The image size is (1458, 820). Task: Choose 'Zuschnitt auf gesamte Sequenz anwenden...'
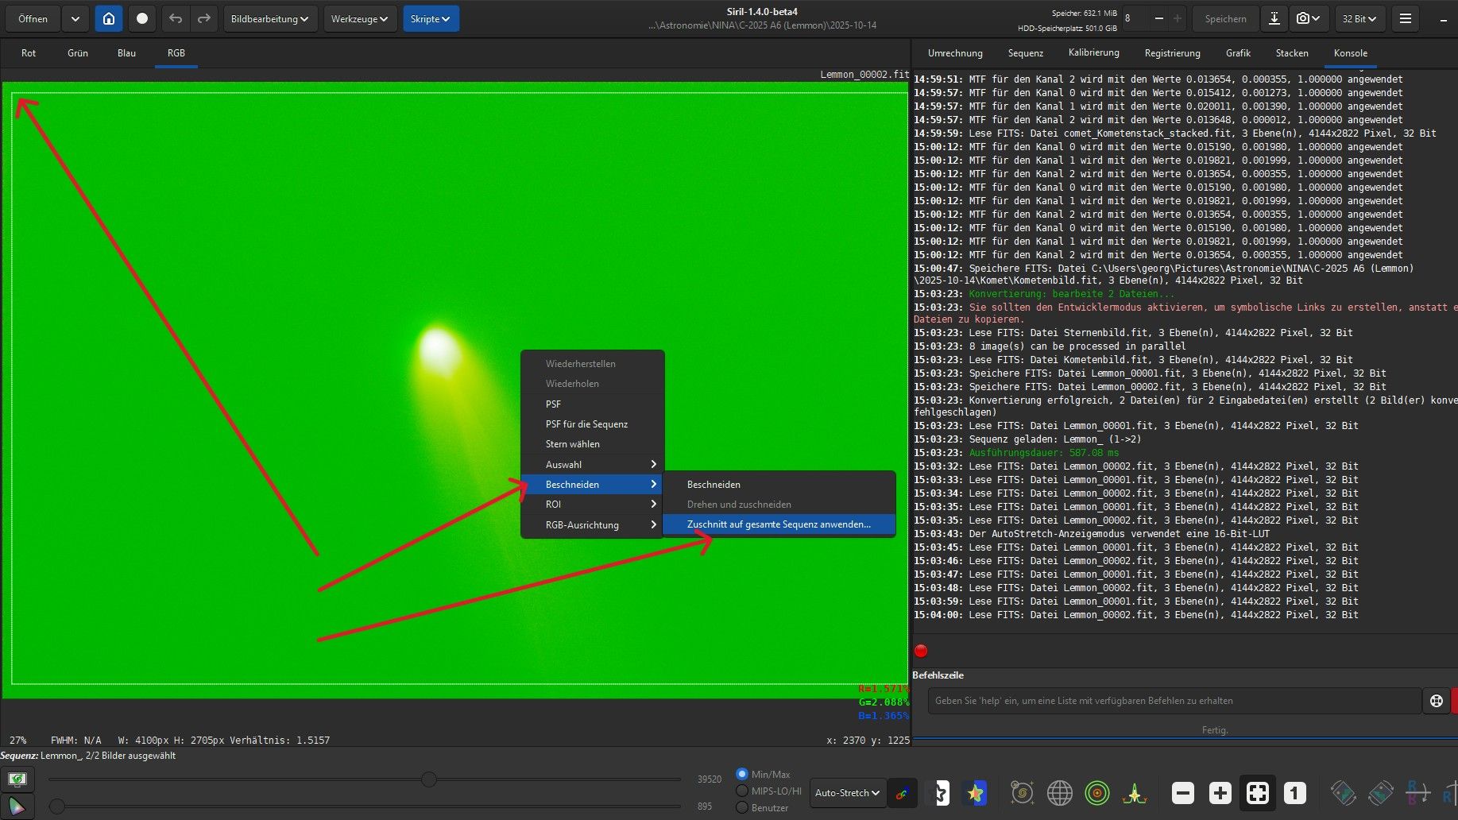point(778,524)
